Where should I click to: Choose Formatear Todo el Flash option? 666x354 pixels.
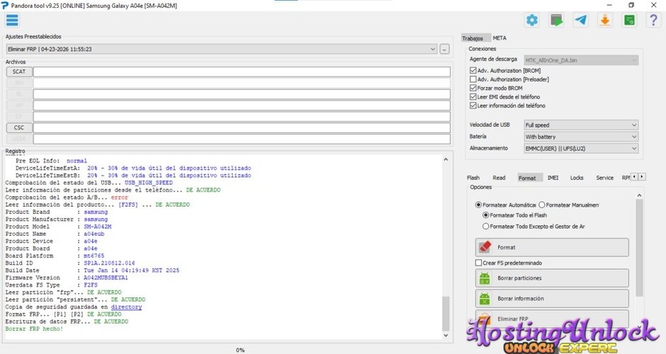(485, 215)
